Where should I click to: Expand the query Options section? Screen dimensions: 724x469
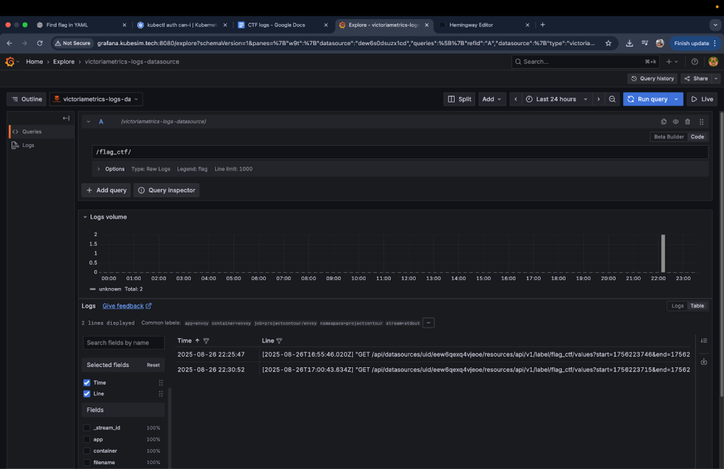[110, 169]
